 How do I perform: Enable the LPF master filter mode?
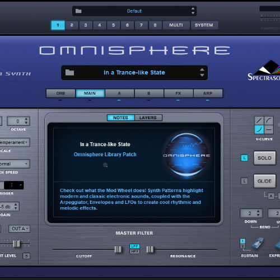pyautogui.click(x=134, y=246)
